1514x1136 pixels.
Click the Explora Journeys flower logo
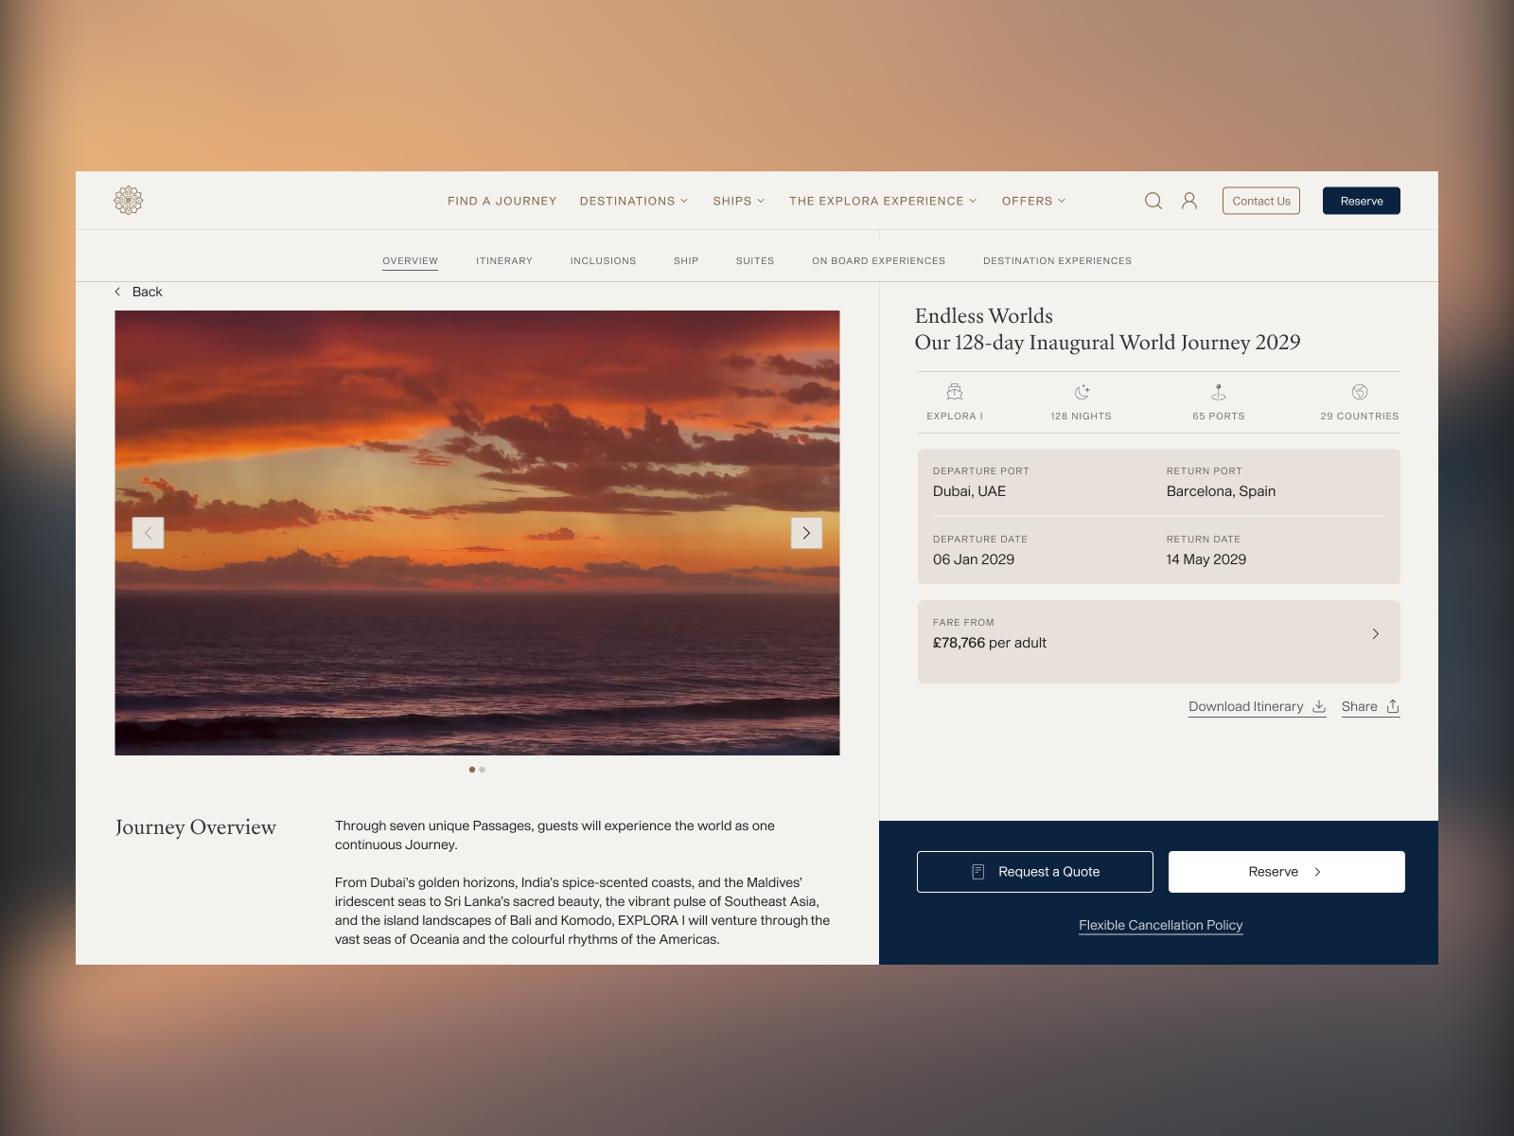click(129, 201)
